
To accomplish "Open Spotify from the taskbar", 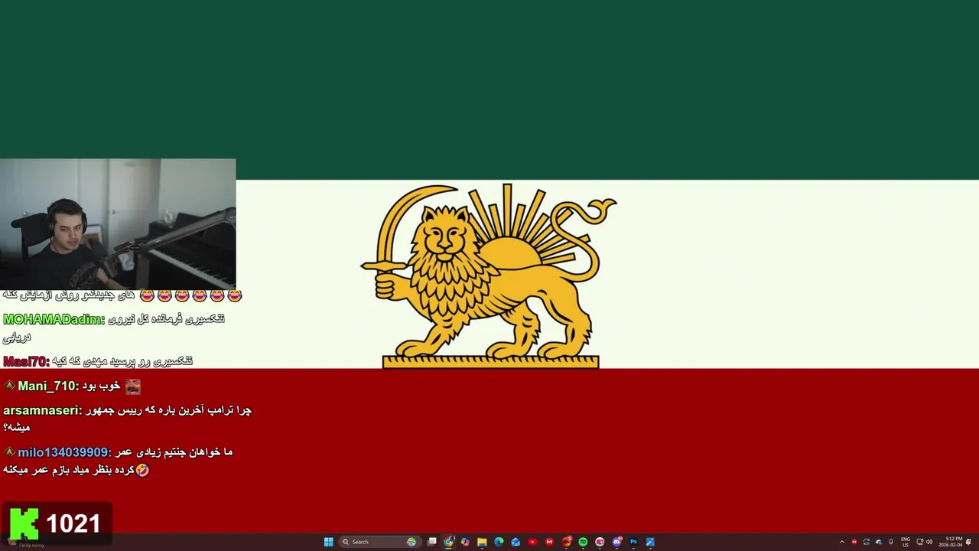I will [583, 542].
